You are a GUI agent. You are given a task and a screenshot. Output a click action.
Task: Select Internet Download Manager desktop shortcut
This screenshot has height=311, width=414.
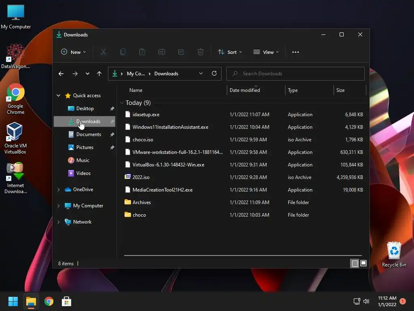[x=16, y=178]
